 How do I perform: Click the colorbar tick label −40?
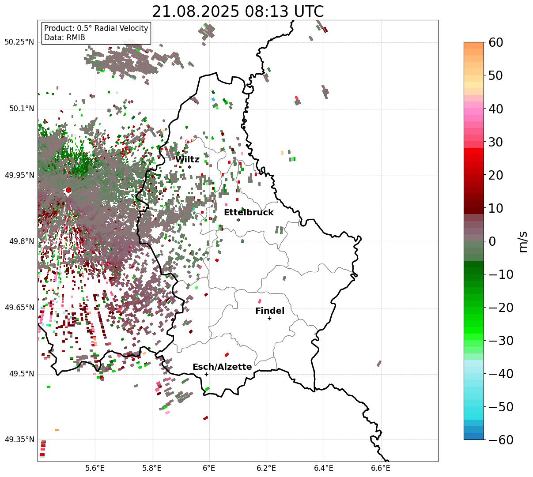501,374
